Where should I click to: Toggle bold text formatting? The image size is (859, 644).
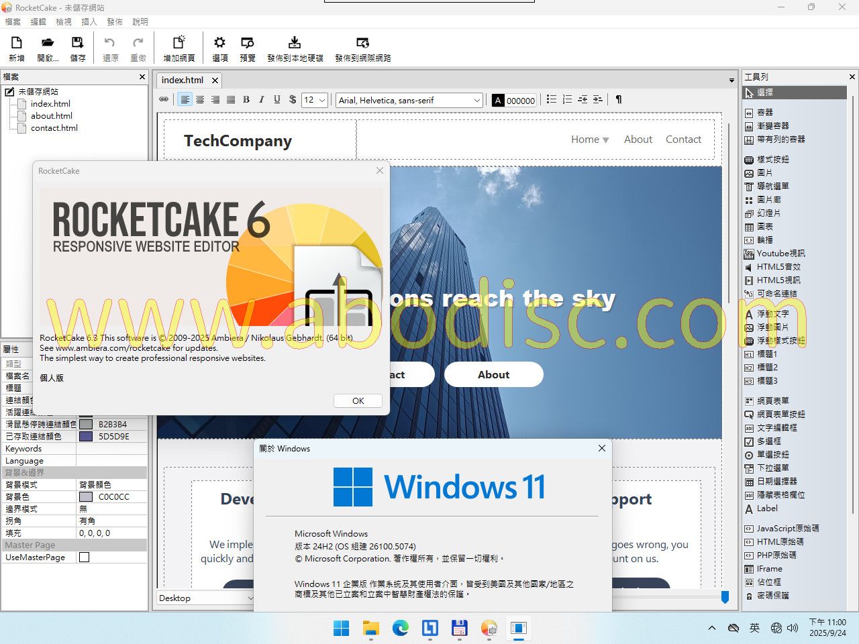pyautogui.click(x=246, y=100)
